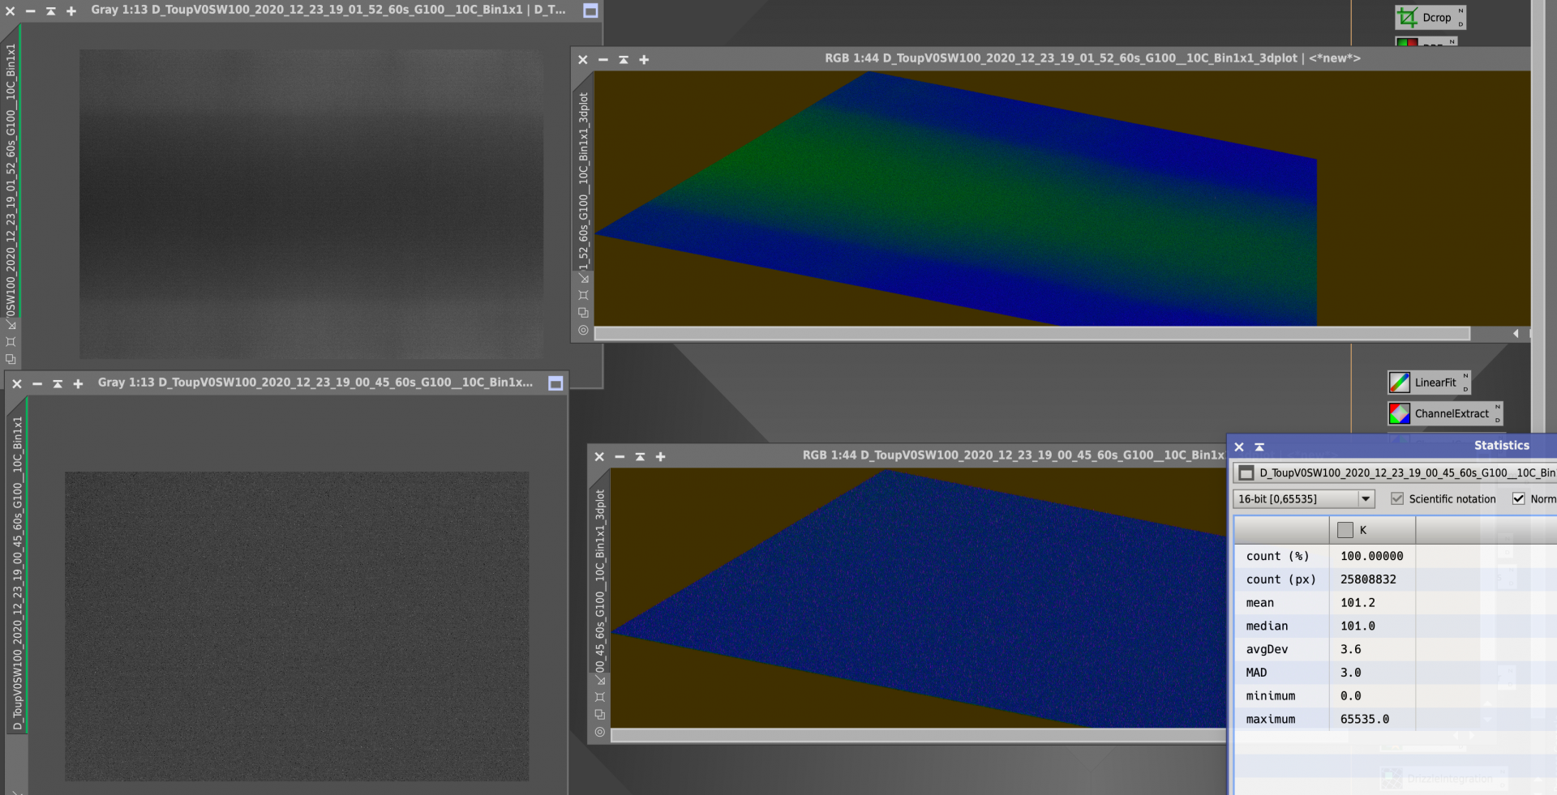Shade the Statistics window with the arrow icon

coord(1259,447)
